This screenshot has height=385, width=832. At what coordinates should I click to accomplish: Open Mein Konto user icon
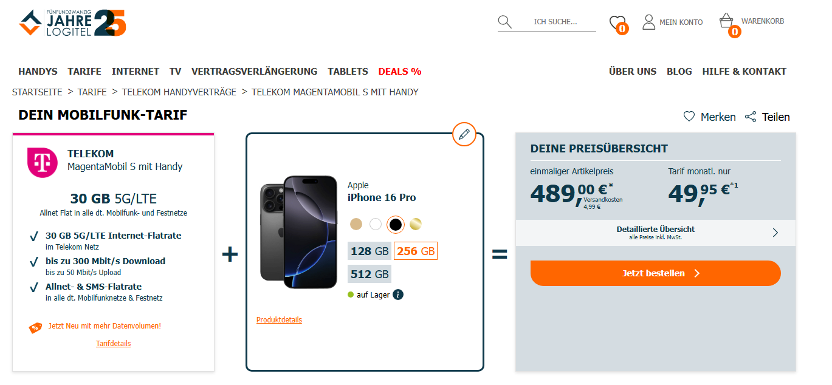tap(649, 22)
